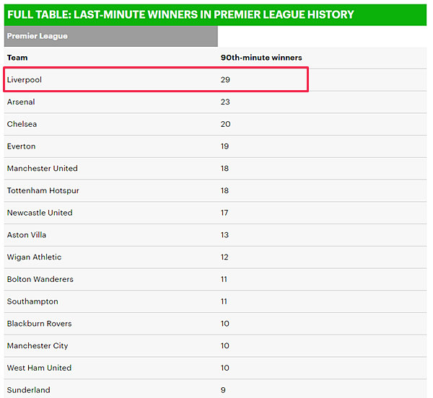Select the 90th-minute winners column header
The height and width of the screenshot is (398, 433).
[x=261, y=58]
